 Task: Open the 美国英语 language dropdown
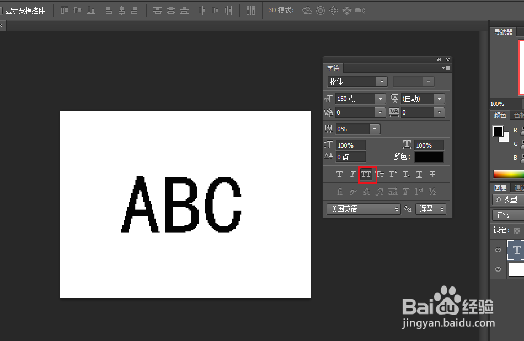click(363, 209)
